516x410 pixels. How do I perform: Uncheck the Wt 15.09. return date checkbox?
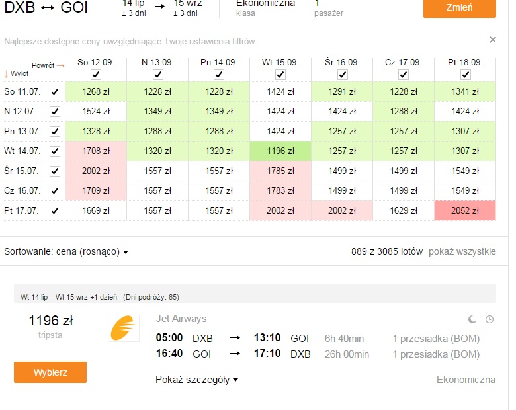pos(280,75)
